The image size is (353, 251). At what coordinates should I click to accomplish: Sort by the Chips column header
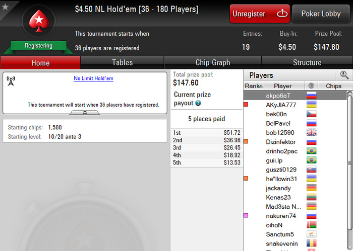(x=334, y=86)
